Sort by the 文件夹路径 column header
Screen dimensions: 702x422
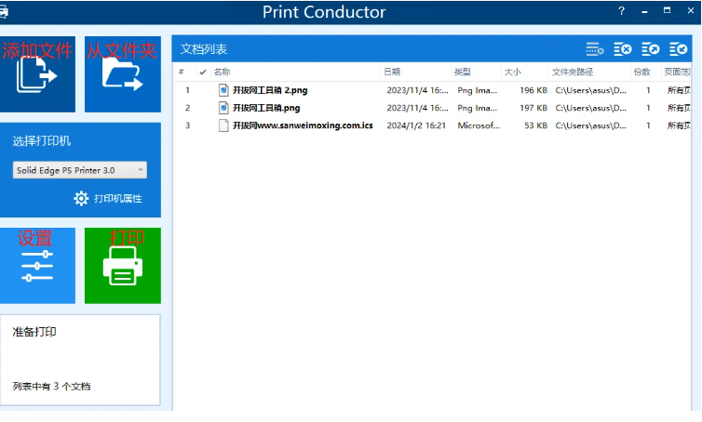(x=573, y=72)
